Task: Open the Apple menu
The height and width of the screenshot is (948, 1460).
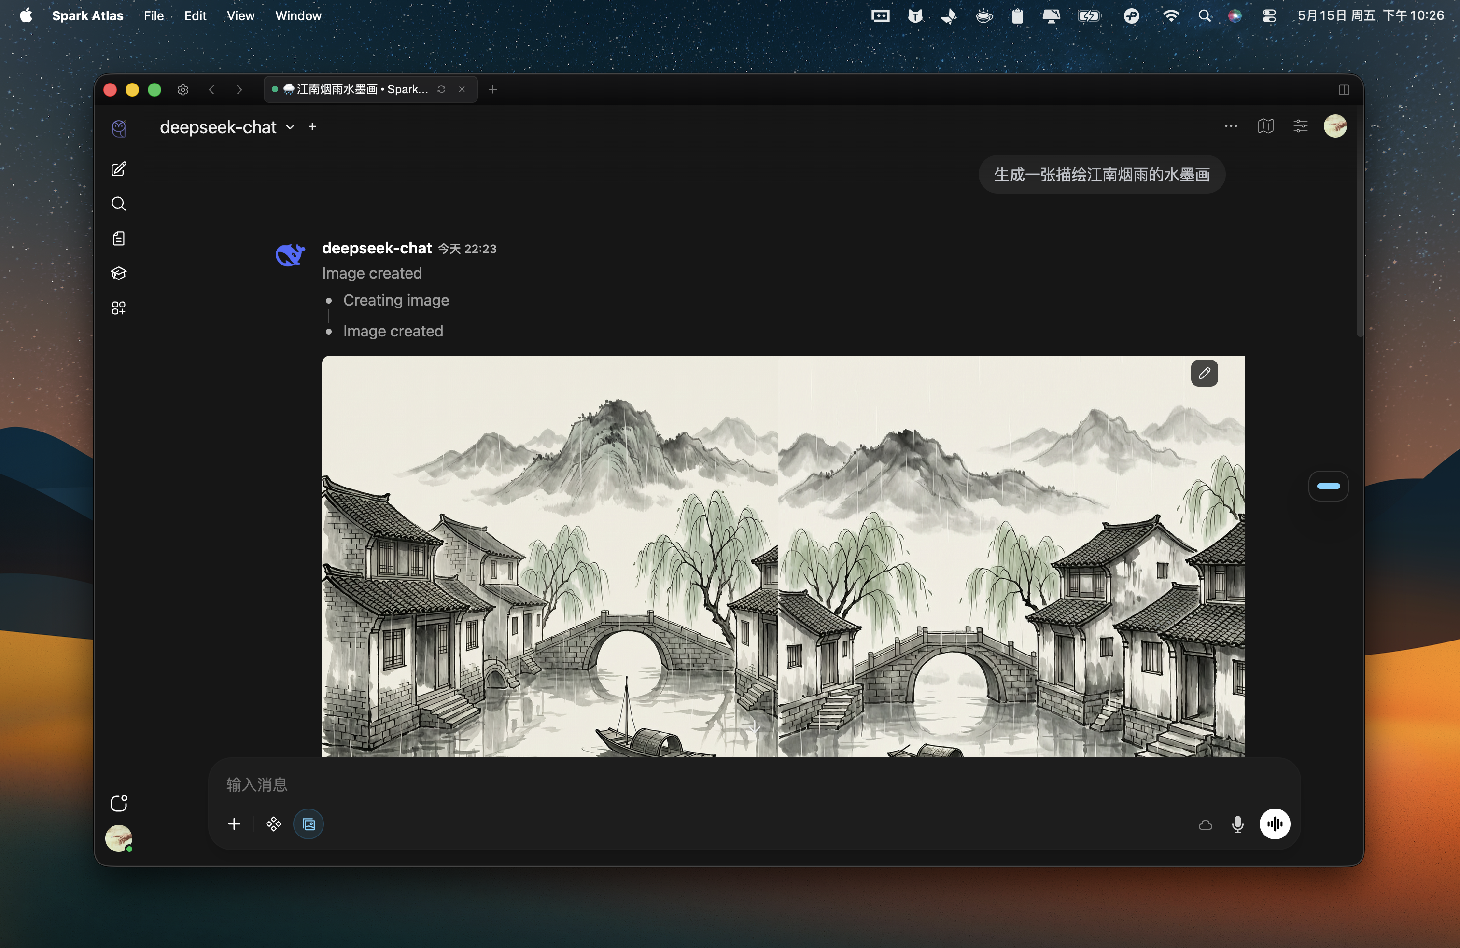Action: pos(26,16)
